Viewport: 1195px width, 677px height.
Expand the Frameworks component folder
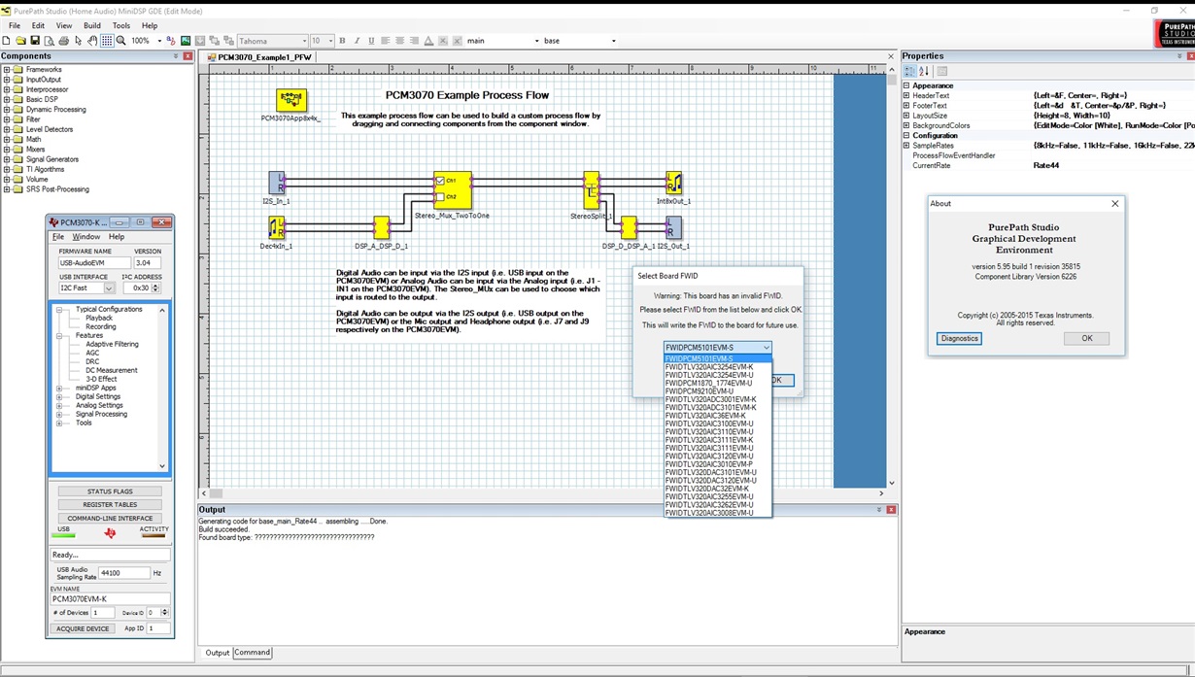(7, 69)
